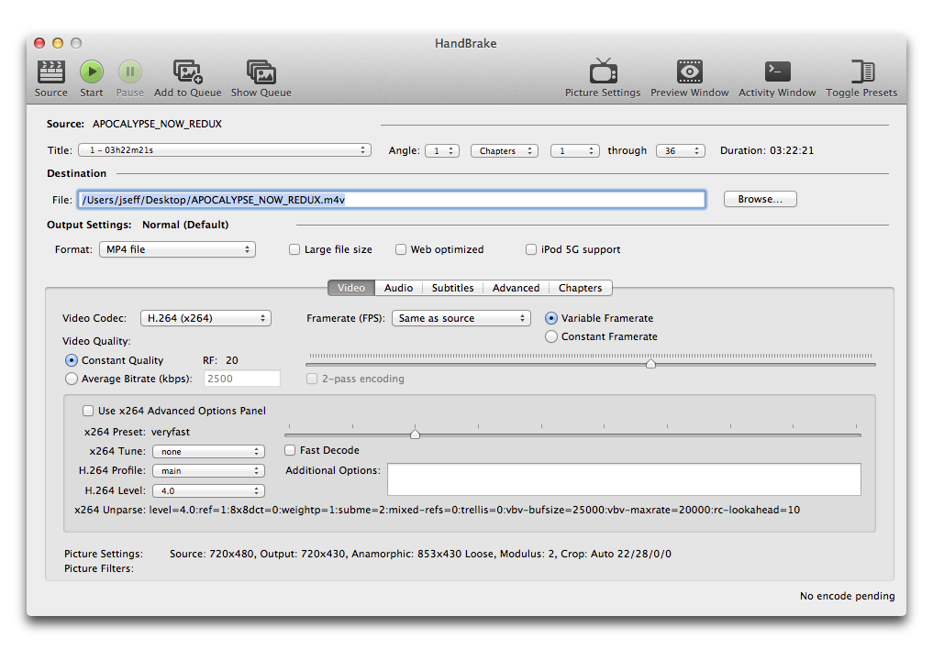Open the Preview Window icon

coord(690,71)
